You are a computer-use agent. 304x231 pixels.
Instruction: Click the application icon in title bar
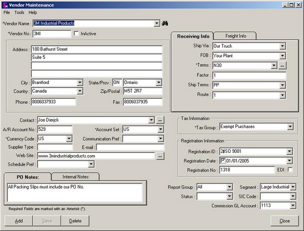click(x=6, y=5)
